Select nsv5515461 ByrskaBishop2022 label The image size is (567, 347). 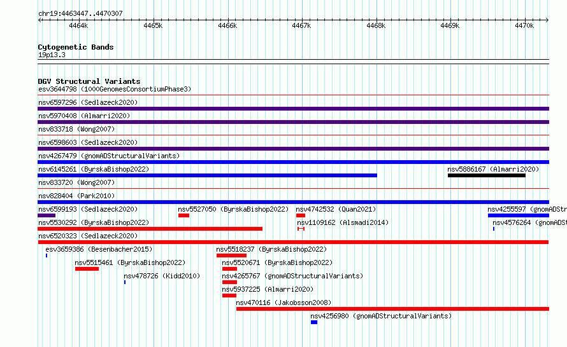(x=130, y=262)
